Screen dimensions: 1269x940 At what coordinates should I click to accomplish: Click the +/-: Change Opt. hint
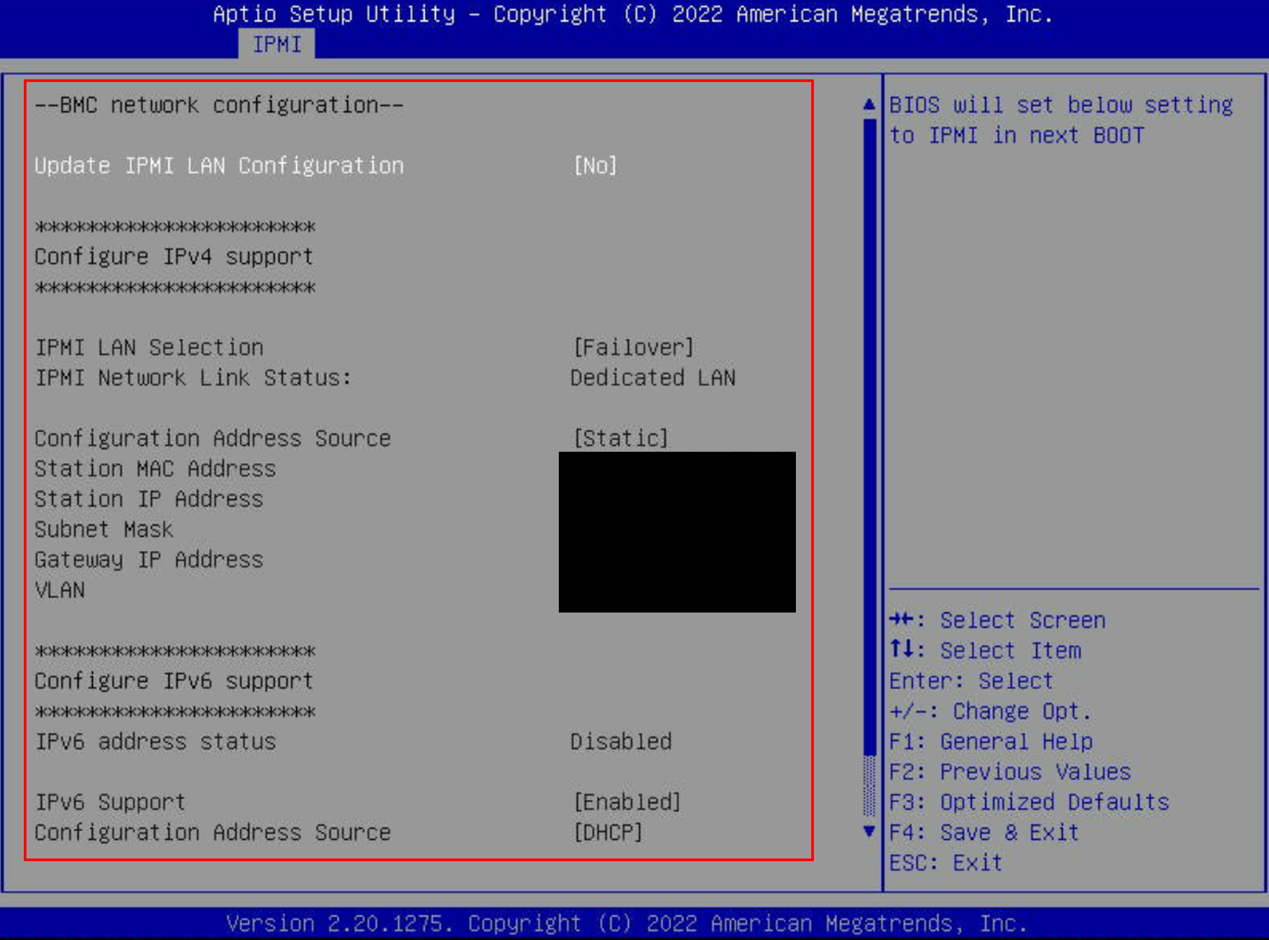click(x=991, y=711)
